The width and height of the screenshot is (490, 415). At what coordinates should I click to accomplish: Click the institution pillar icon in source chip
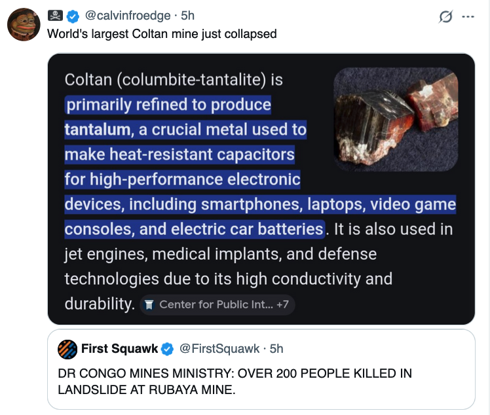pyautogui.click(x=149, y=304)
